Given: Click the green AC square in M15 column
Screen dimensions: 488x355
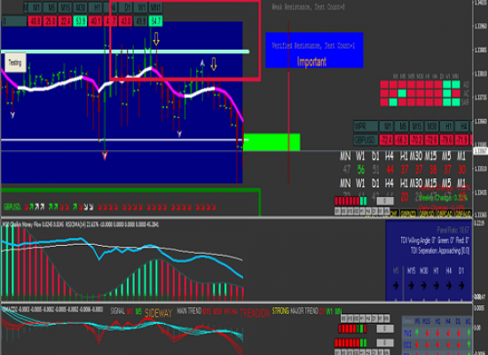Looking at the screenshot, I should coord(402,93).
